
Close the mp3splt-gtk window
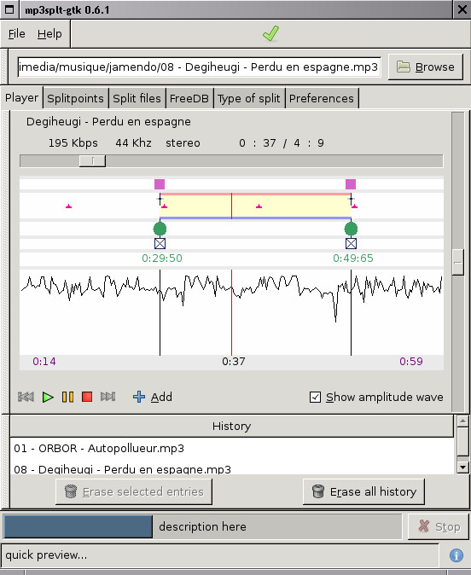(462, 9)
